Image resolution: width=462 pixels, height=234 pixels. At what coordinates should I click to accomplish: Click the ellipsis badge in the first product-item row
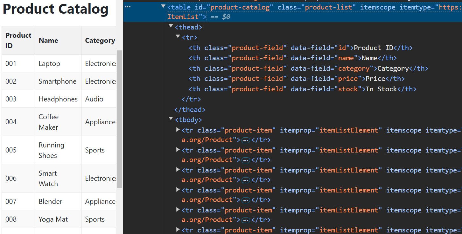[246, 140]
